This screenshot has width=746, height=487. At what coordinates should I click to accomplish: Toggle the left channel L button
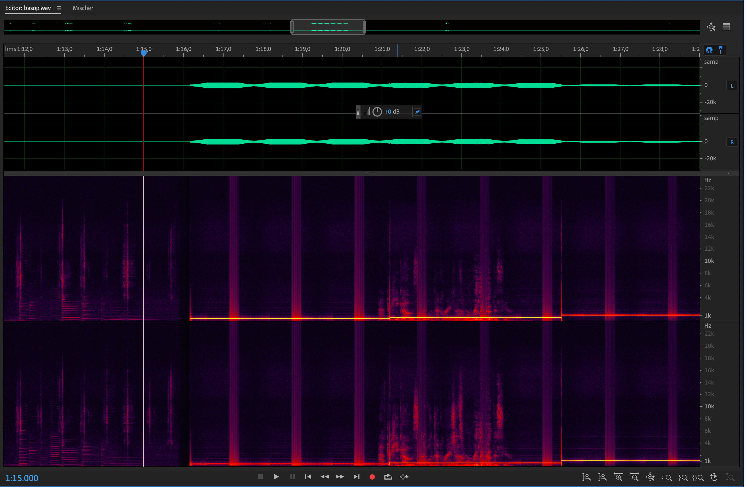[732, 86]
